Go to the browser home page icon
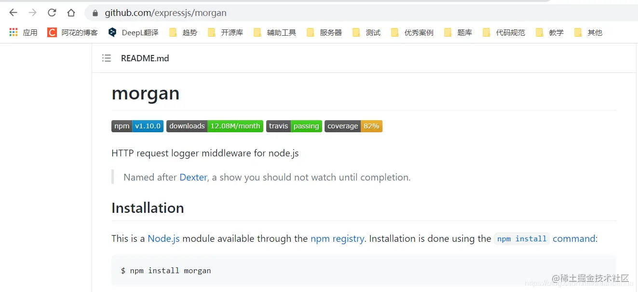The image size is (638, 292). (71, 13)
